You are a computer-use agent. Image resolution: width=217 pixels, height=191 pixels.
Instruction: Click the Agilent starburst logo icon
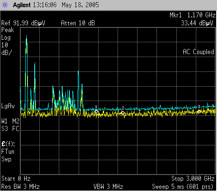[5, 5]
